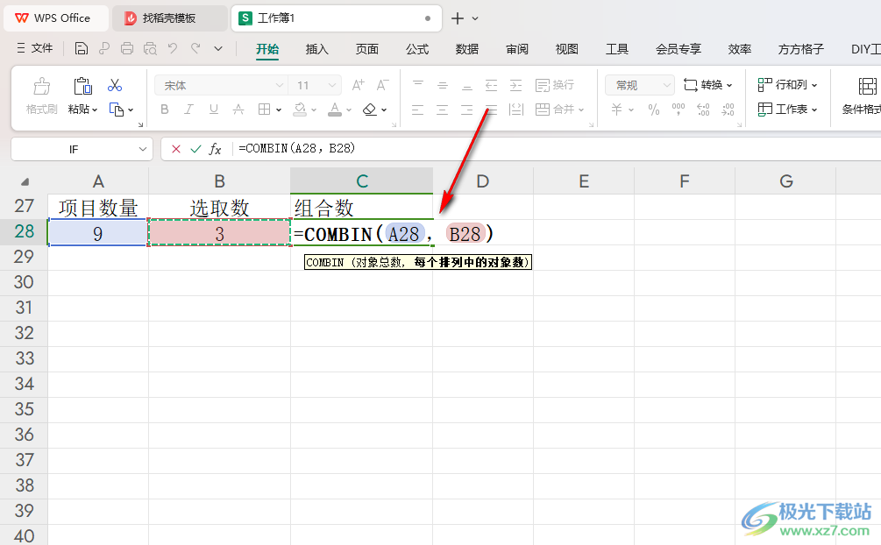881x545 pixels.
Task: Toggle Italic formatting
Action: (188, 110)
